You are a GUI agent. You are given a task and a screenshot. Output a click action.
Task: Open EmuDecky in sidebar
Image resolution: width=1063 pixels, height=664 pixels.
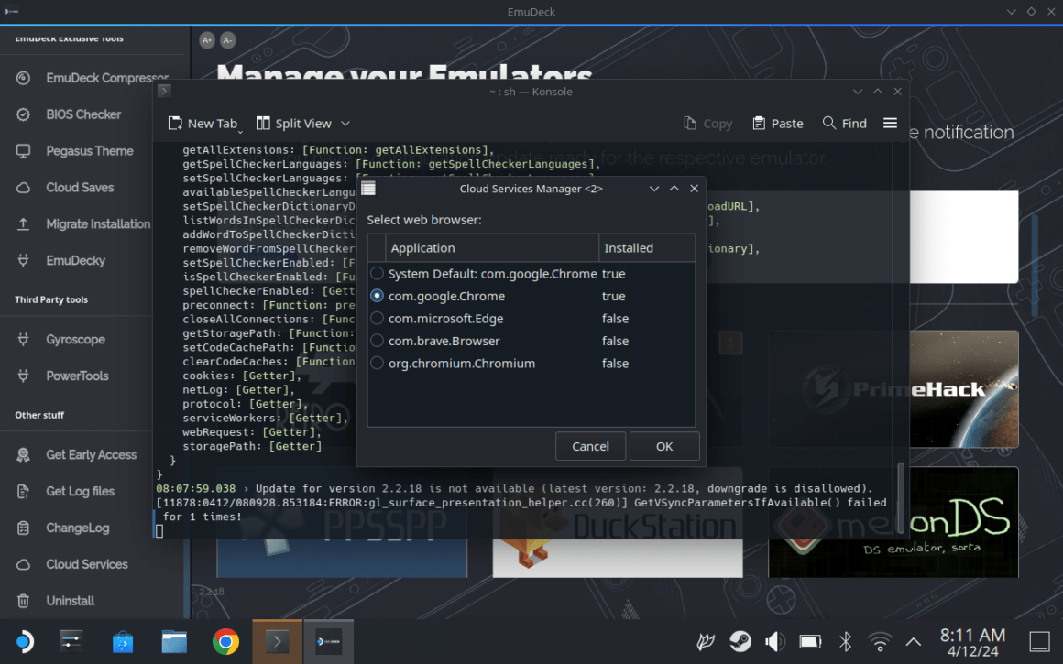(60, 261)
